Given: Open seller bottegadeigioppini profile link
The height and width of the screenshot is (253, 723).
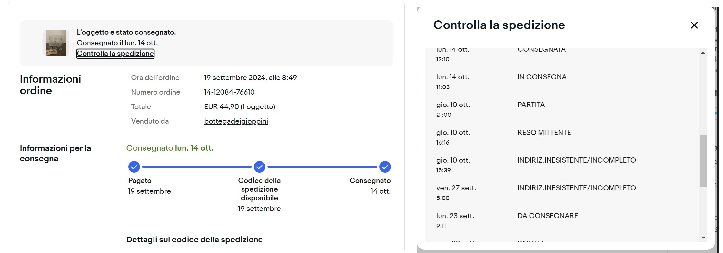Looking at the screenshot, I should tap(236, 121).
